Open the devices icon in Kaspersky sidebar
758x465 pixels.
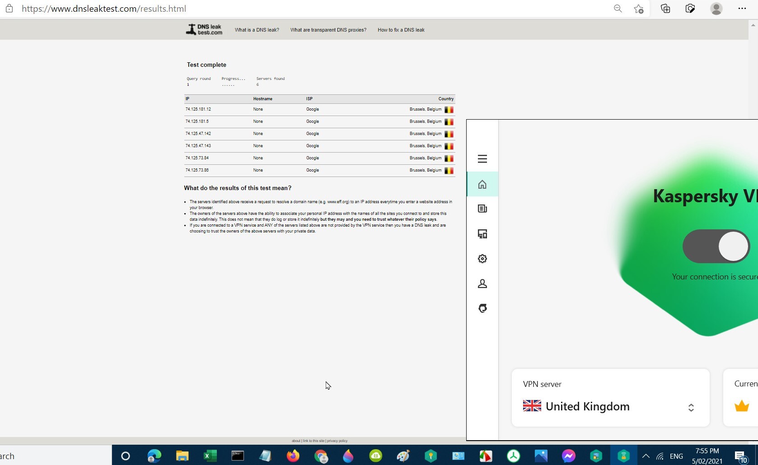482,234
